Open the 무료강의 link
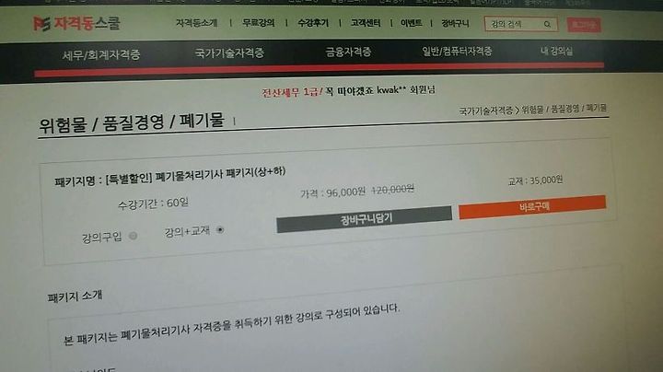The image size is (663, 372). pos(259,23)
